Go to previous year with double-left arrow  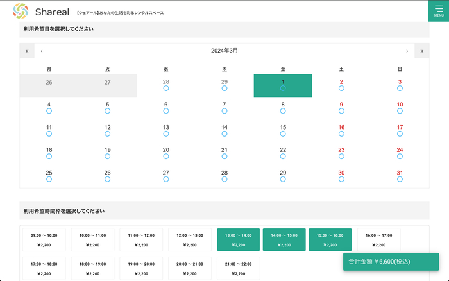pyautogui.click(x=27, y=51)
